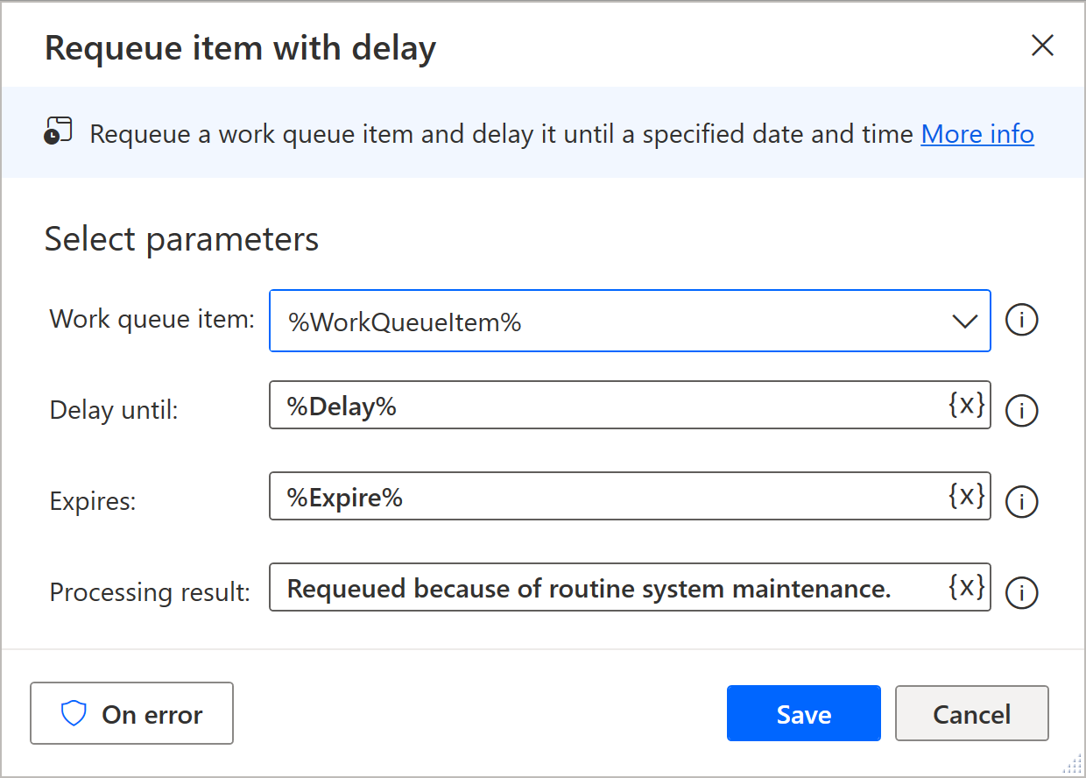Open the More info link
This screenshot has height=778, width=1086.
point(977,134)
